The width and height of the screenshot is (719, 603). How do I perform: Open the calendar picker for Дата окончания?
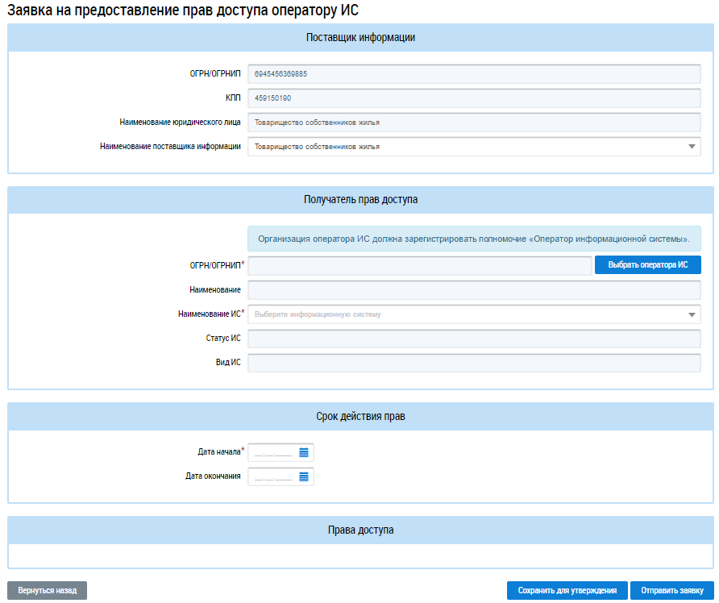pos(304,476)
